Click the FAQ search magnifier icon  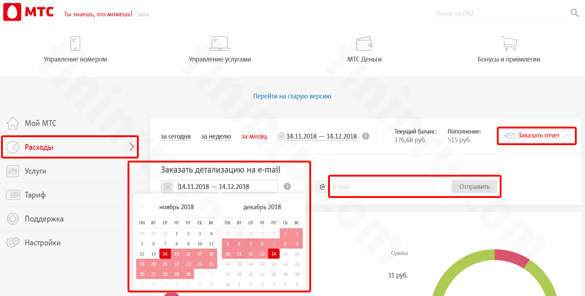(575, 13)
